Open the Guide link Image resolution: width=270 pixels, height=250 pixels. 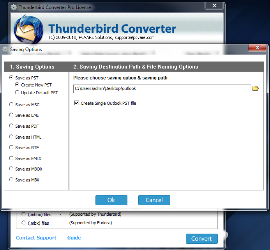pos(74,238)
